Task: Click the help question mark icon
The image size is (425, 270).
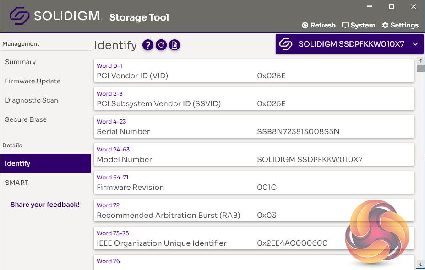Action: click(x=147, y=45)
